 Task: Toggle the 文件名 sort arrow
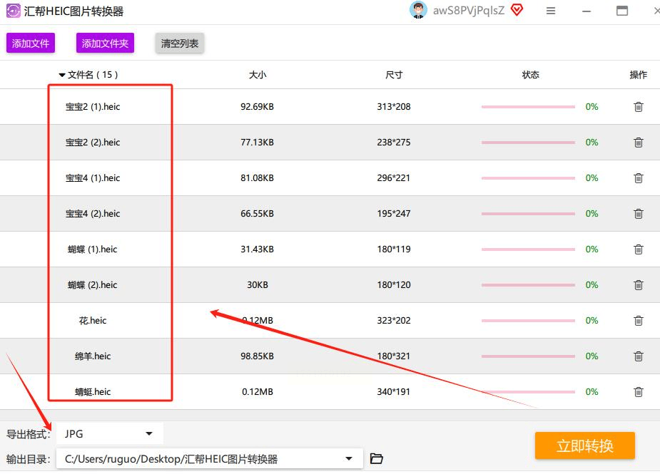pos(62,75)
